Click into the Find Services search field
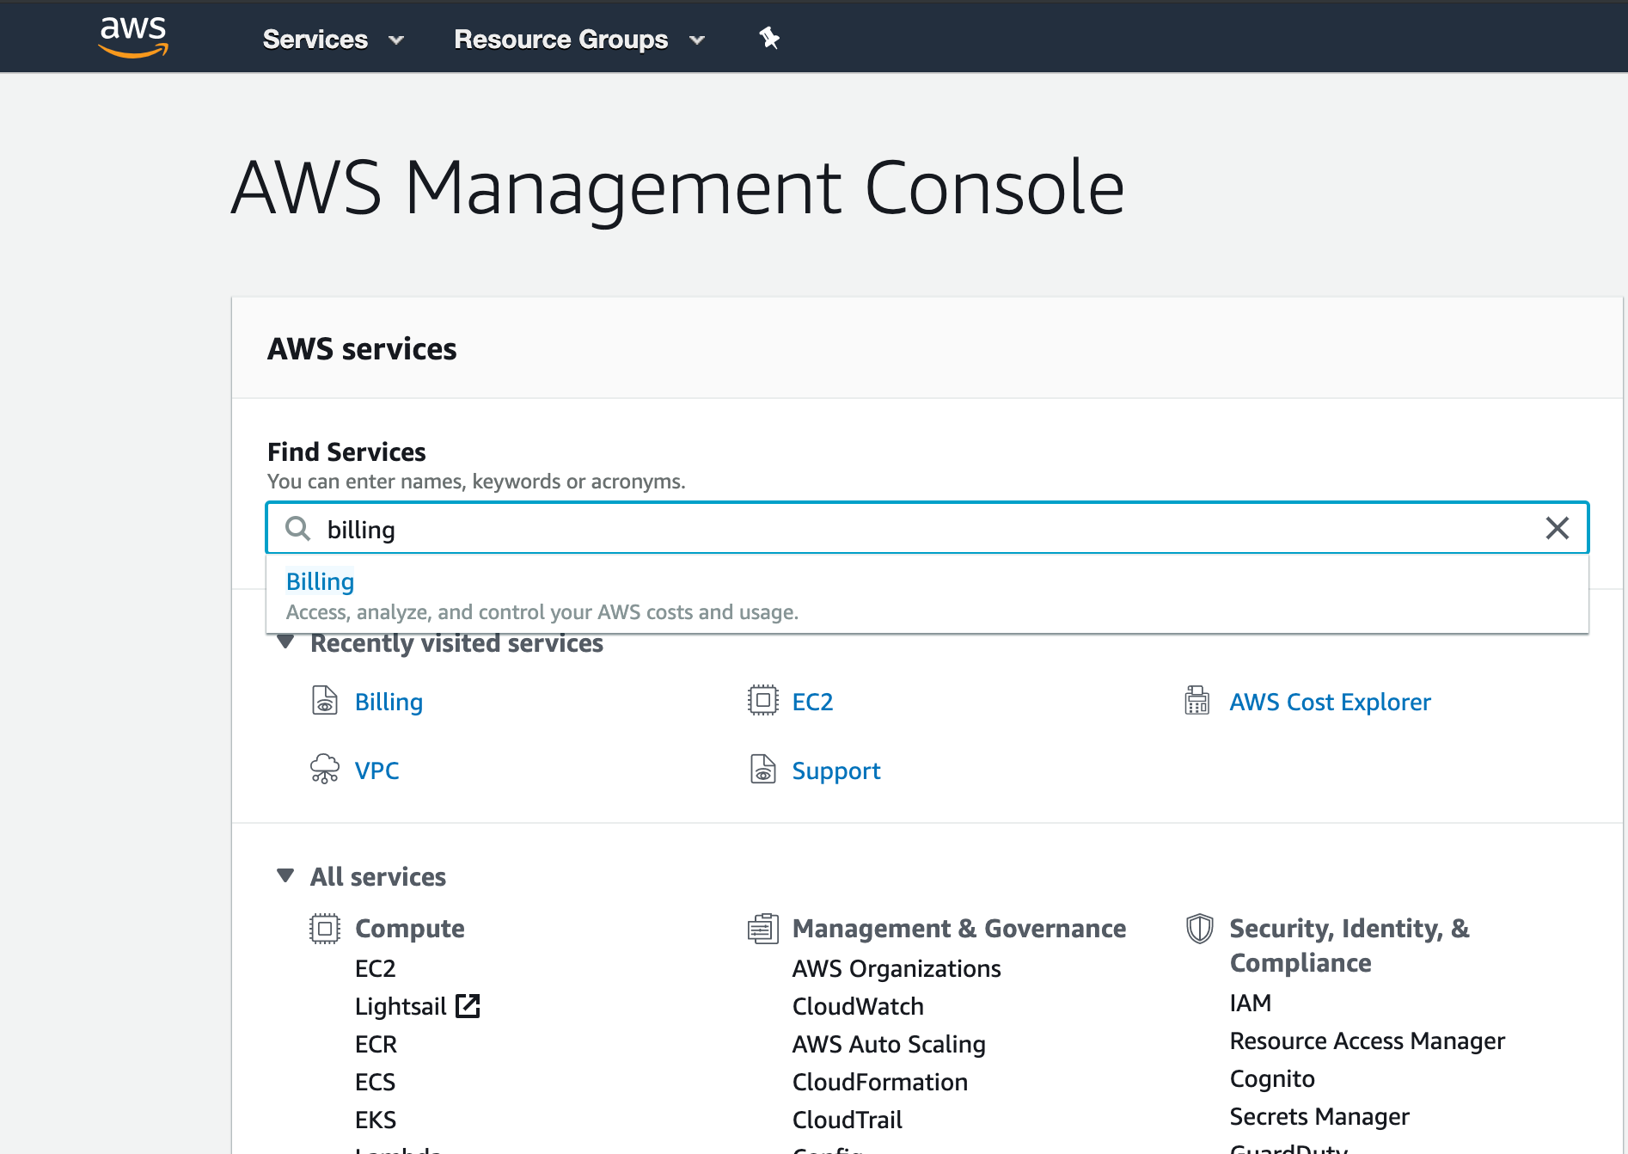Viewport: 1628px width, 1154px height. pos(927,528)
